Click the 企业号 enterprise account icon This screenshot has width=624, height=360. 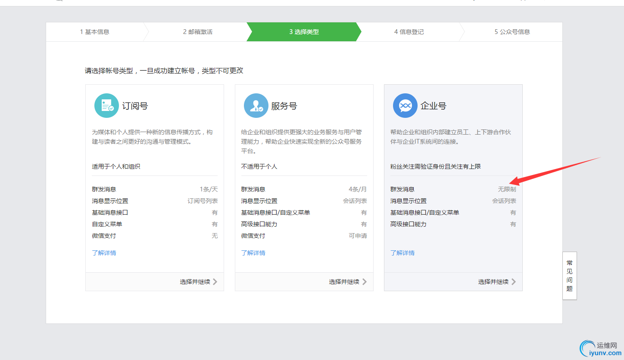[405, 105]
